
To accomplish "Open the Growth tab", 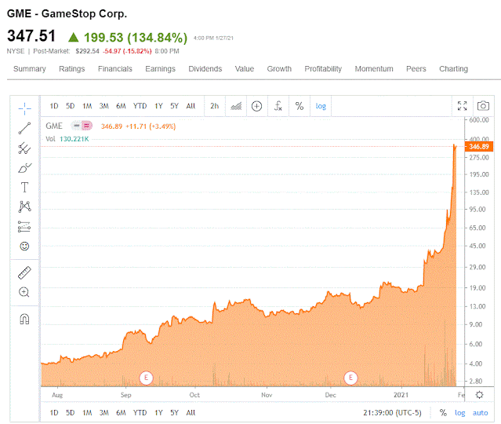I will click(x=279, y=69).
